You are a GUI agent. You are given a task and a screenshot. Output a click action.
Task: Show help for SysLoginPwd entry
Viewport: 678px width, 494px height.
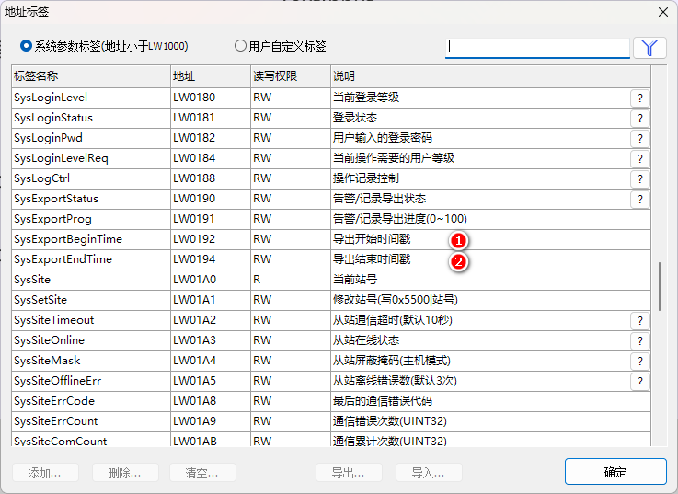click(639, 138)
